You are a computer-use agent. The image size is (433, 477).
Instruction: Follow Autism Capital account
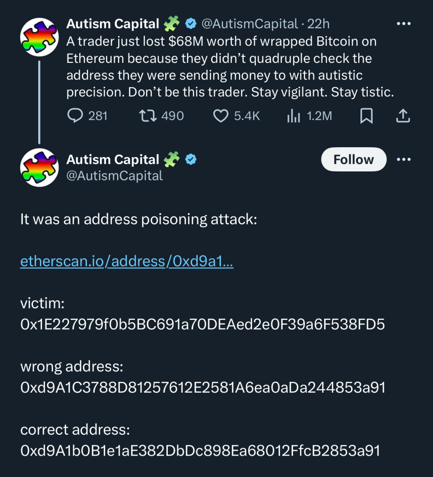click(x=353, y=160)
